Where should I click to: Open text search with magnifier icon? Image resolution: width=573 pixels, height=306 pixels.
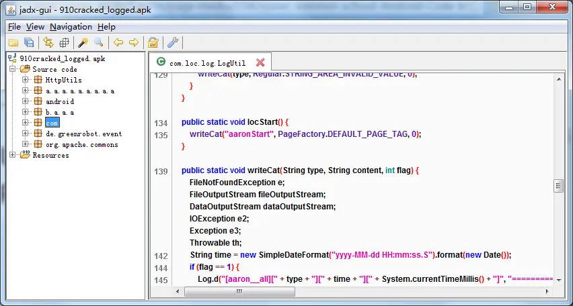coord(99,43)
